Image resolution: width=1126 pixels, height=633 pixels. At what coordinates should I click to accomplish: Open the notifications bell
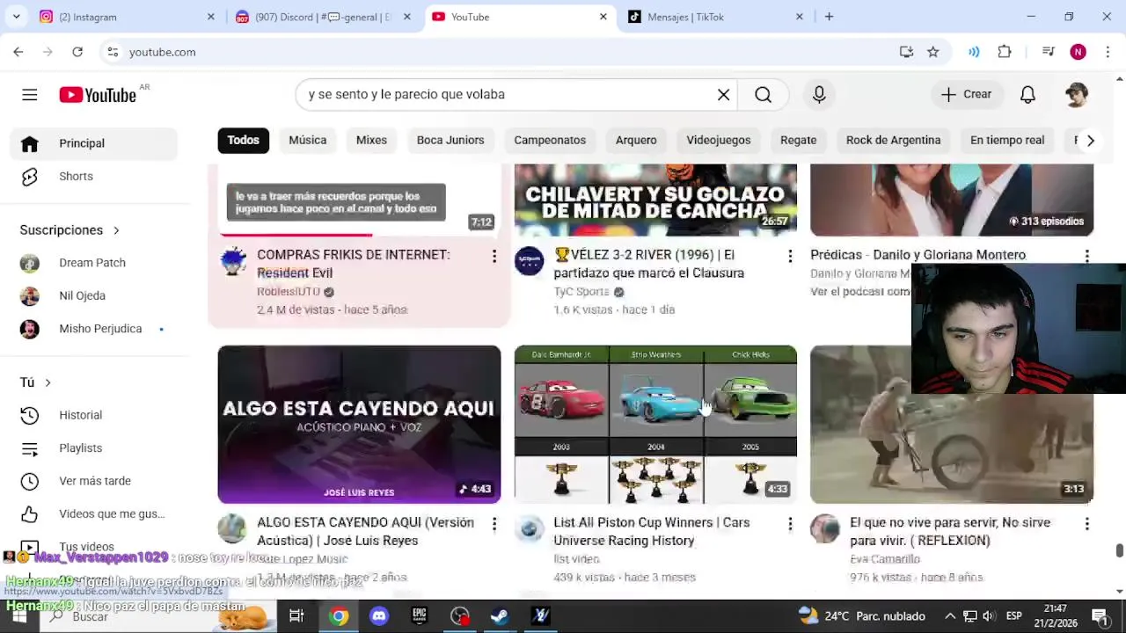pos(1027,94)
